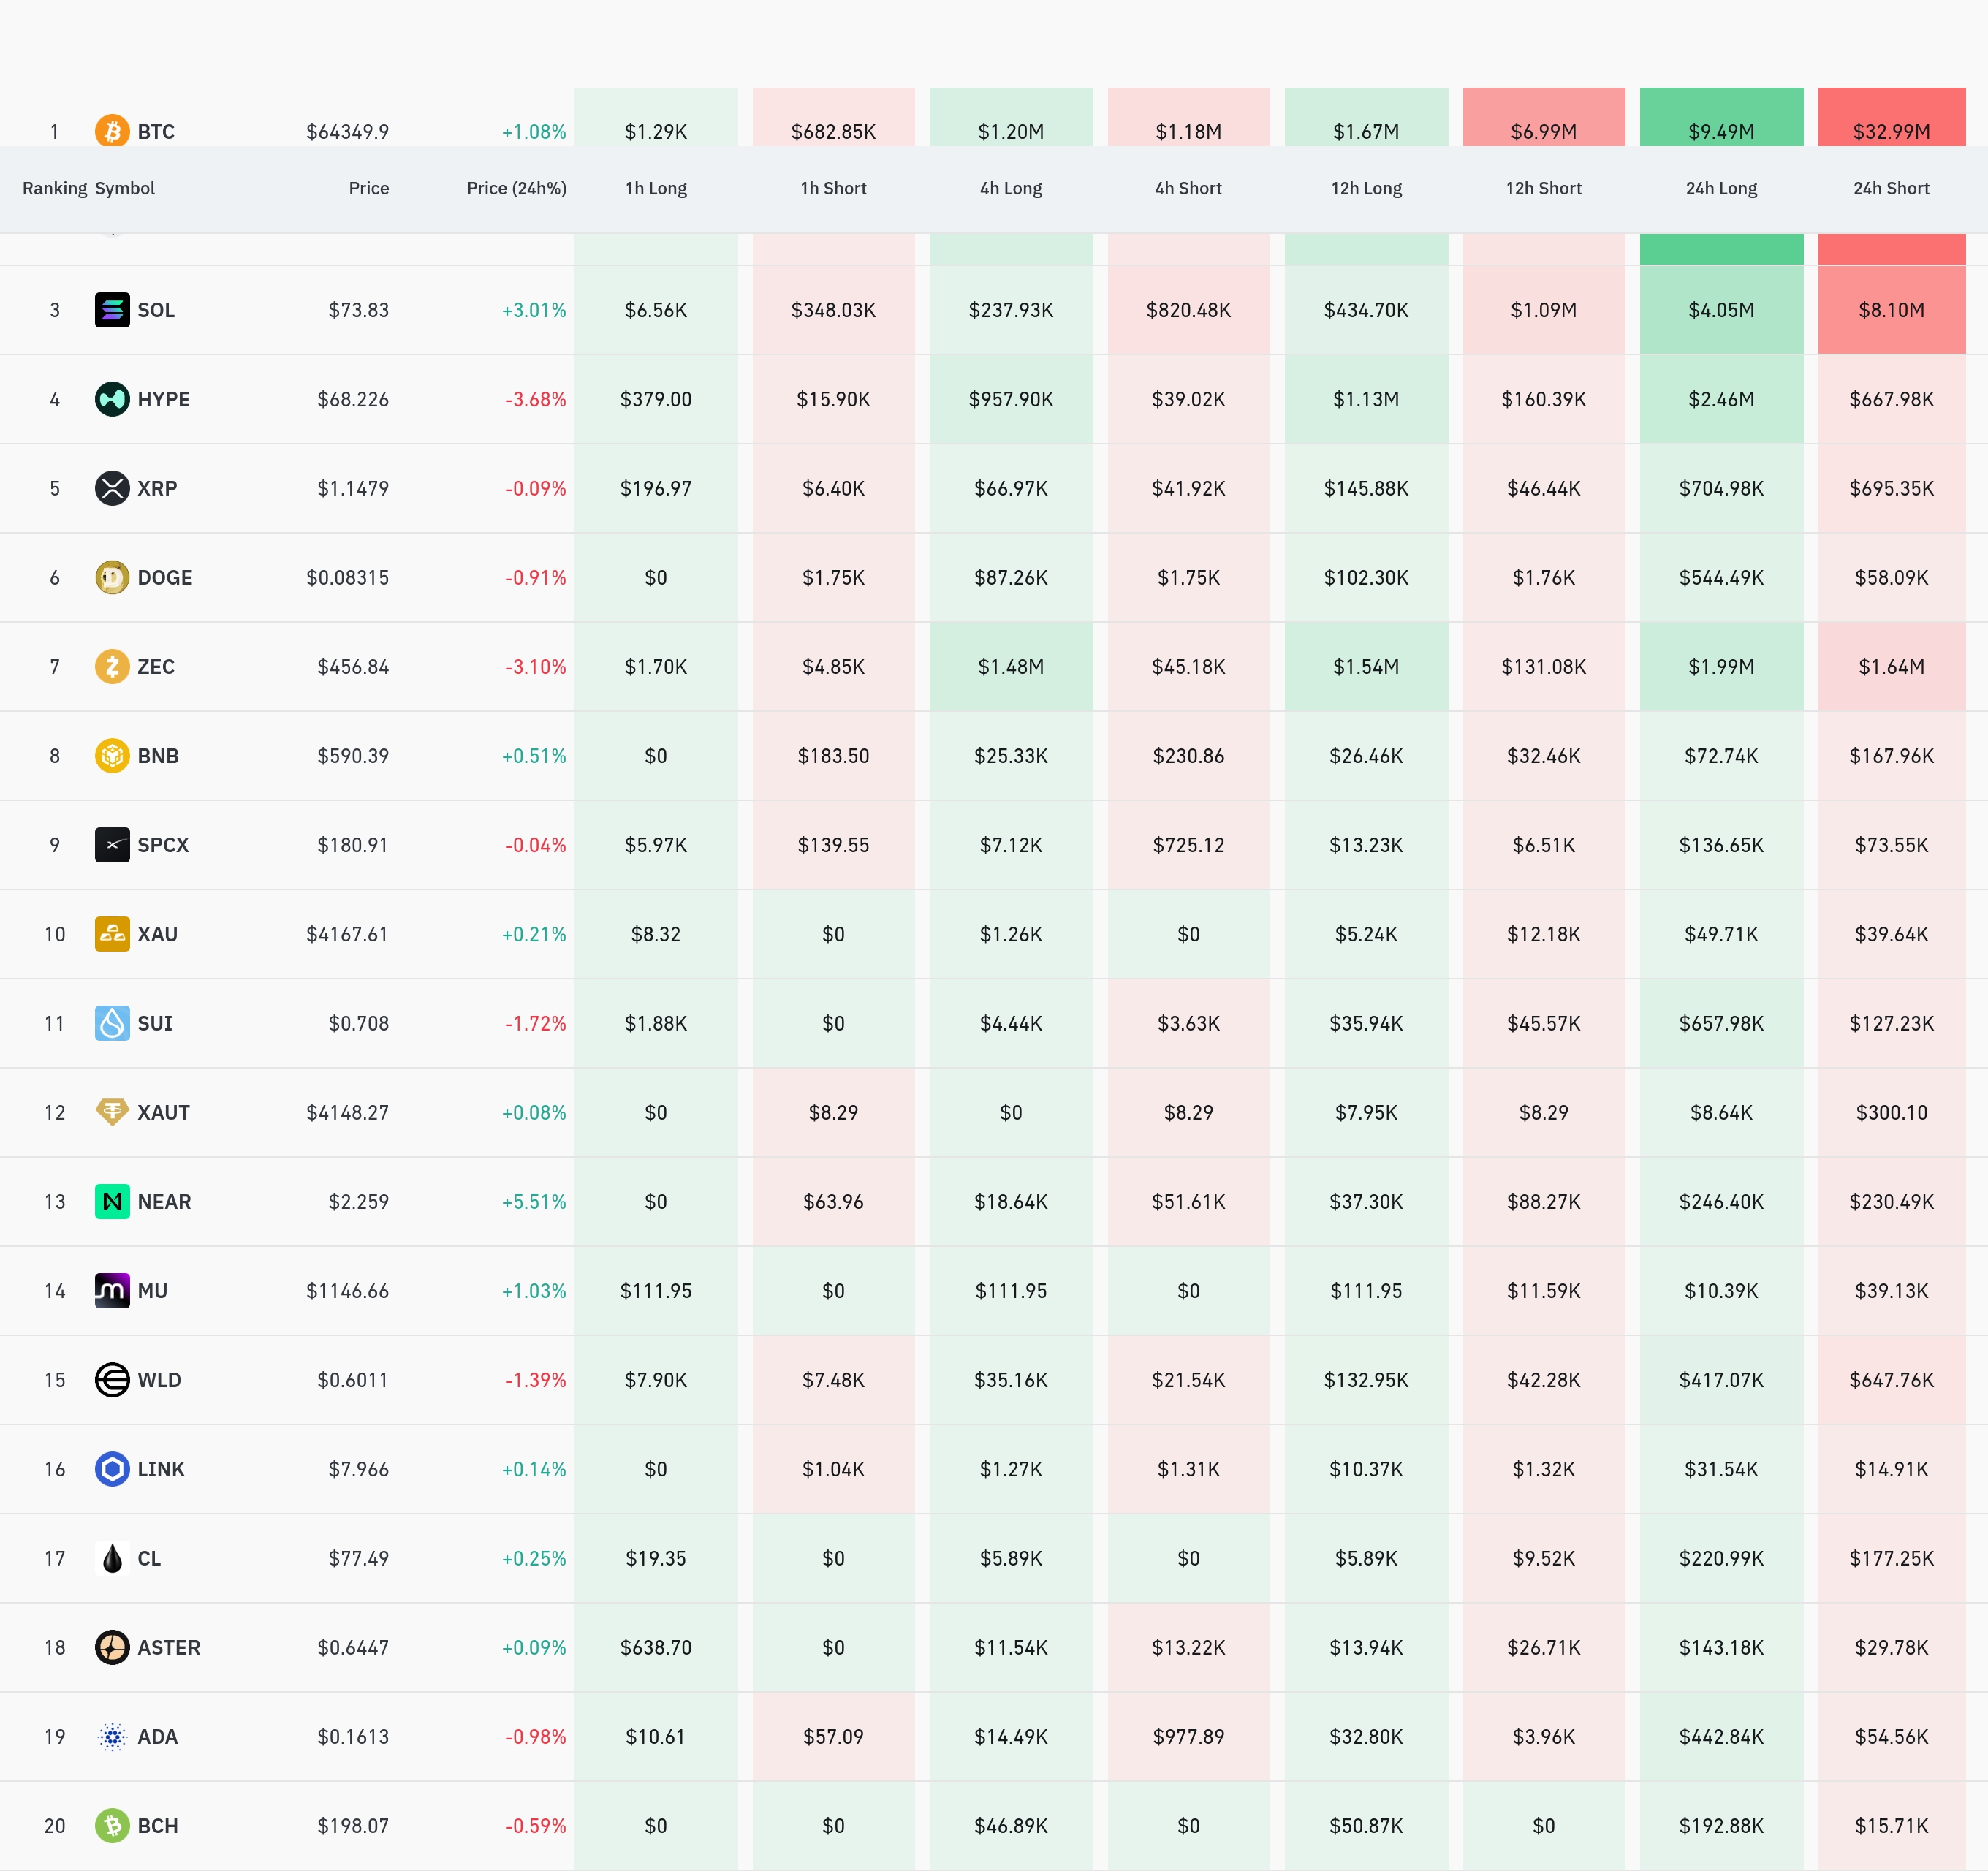The height and width of the screenshot is (1871, 1988).
Task: Click BTC 24h Short heatmap cell $32.99M
Action: click(x=1891, y=117)
